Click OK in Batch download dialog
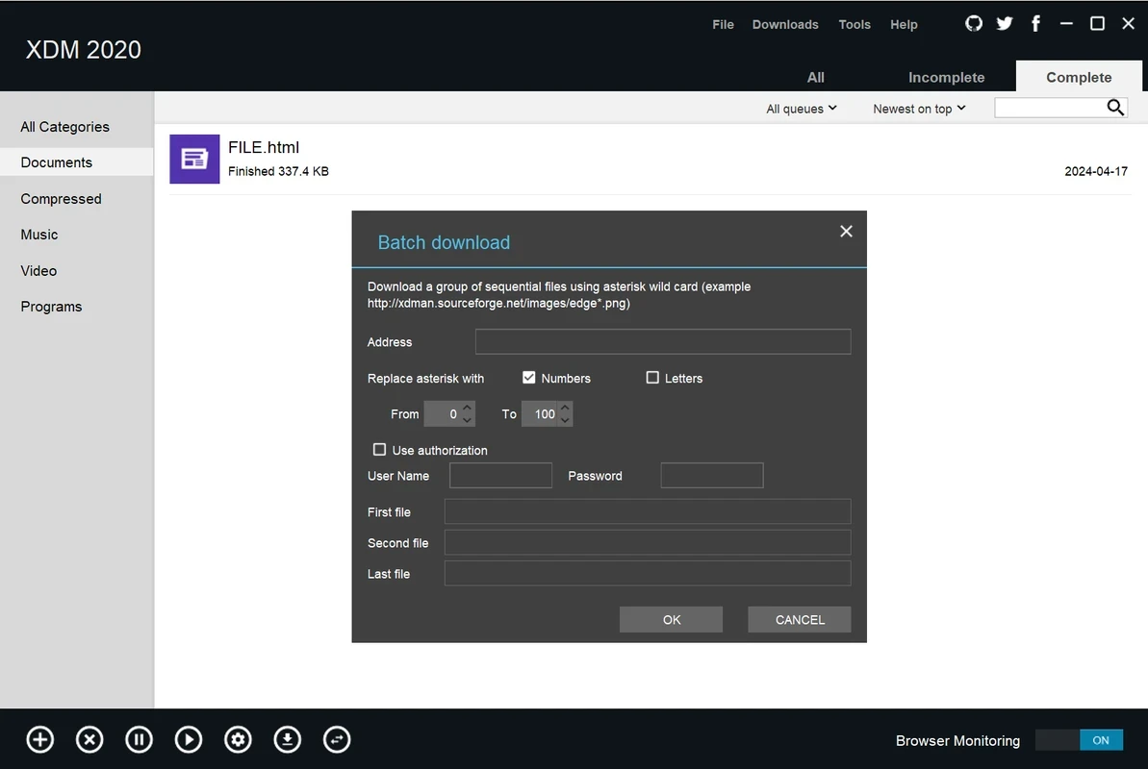This screenshot has width=1148, height=769. (671, 620)
